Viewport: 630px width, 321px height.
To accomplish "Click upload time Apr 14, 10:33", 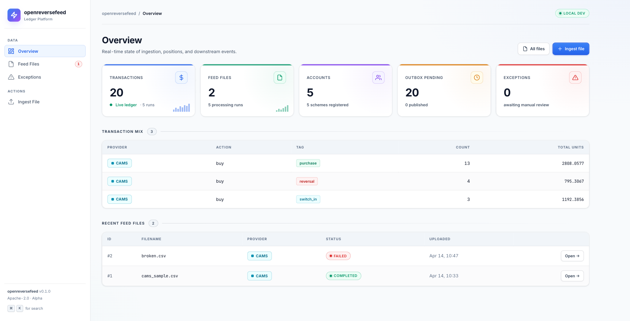I will point(444,276).
